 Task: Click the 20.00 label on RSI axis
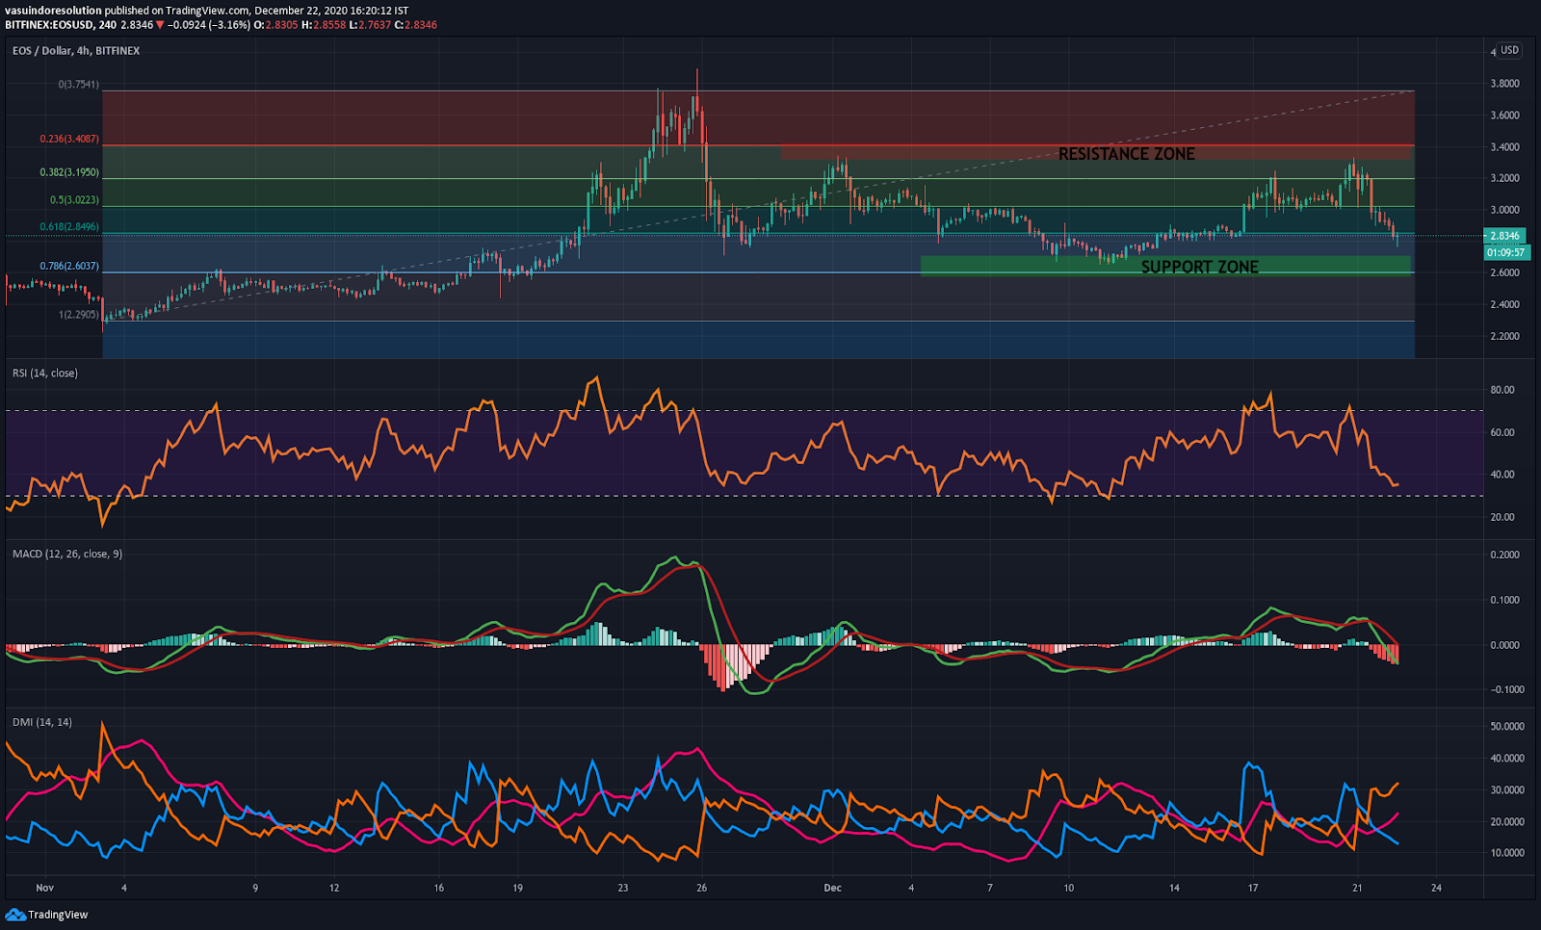(1502, 517)
